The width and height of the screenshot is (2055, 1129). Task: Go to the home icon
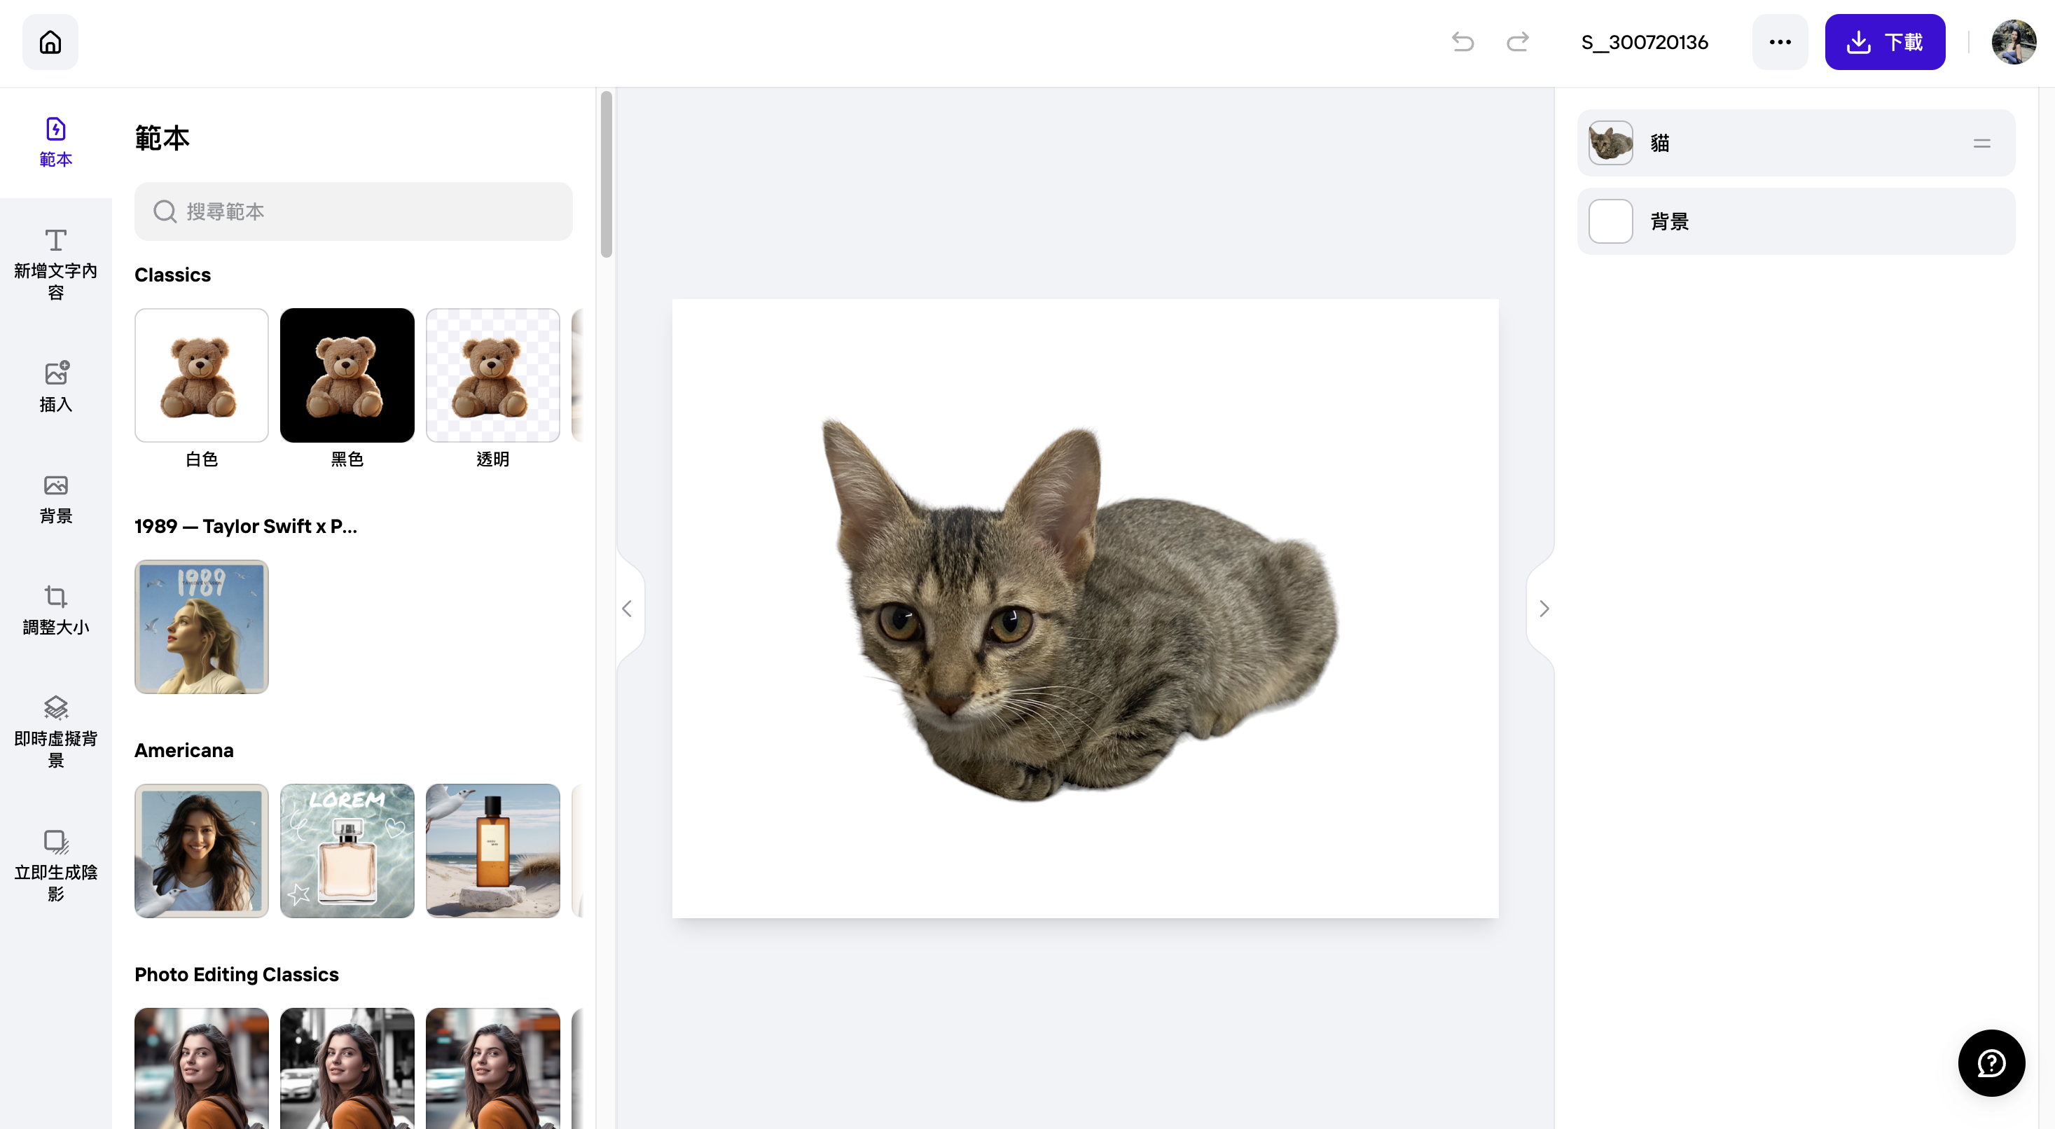(50, 42)
